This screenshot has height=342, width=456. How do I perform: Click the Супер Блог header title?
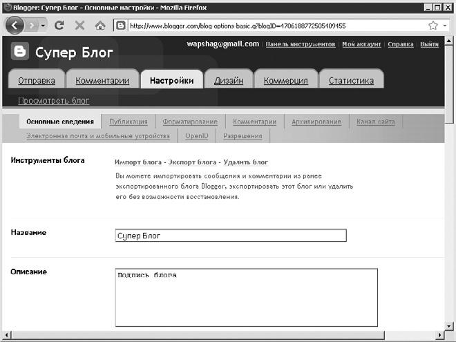pos(74,53)
